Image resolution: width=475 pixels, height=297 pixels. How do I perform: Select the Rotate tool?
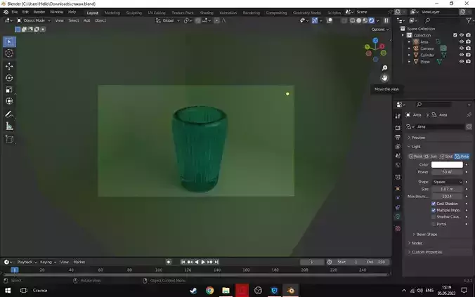pos(9,78)
